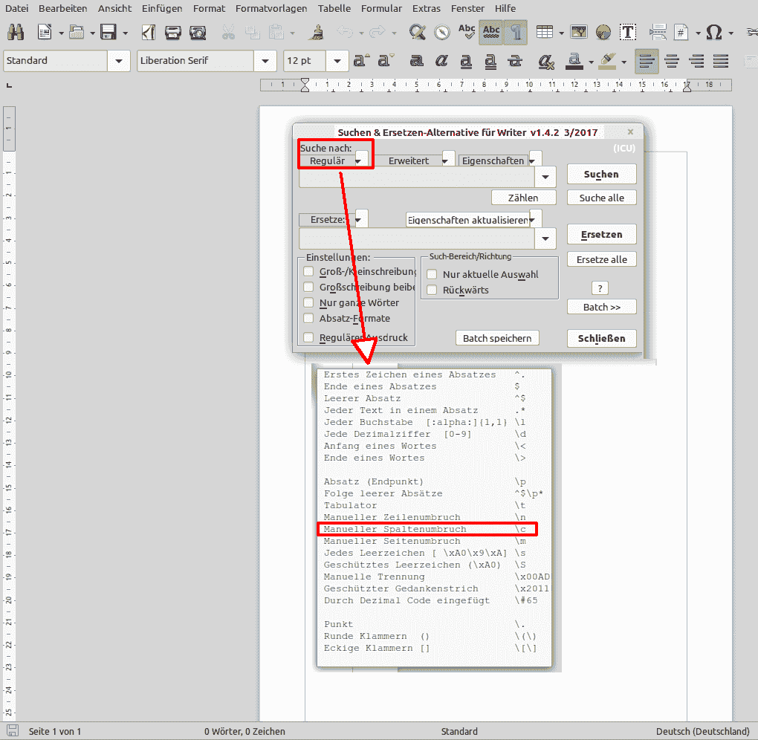Expand the search field history arrow
Screen dimensions: 758x740
[x=545, y=177]
